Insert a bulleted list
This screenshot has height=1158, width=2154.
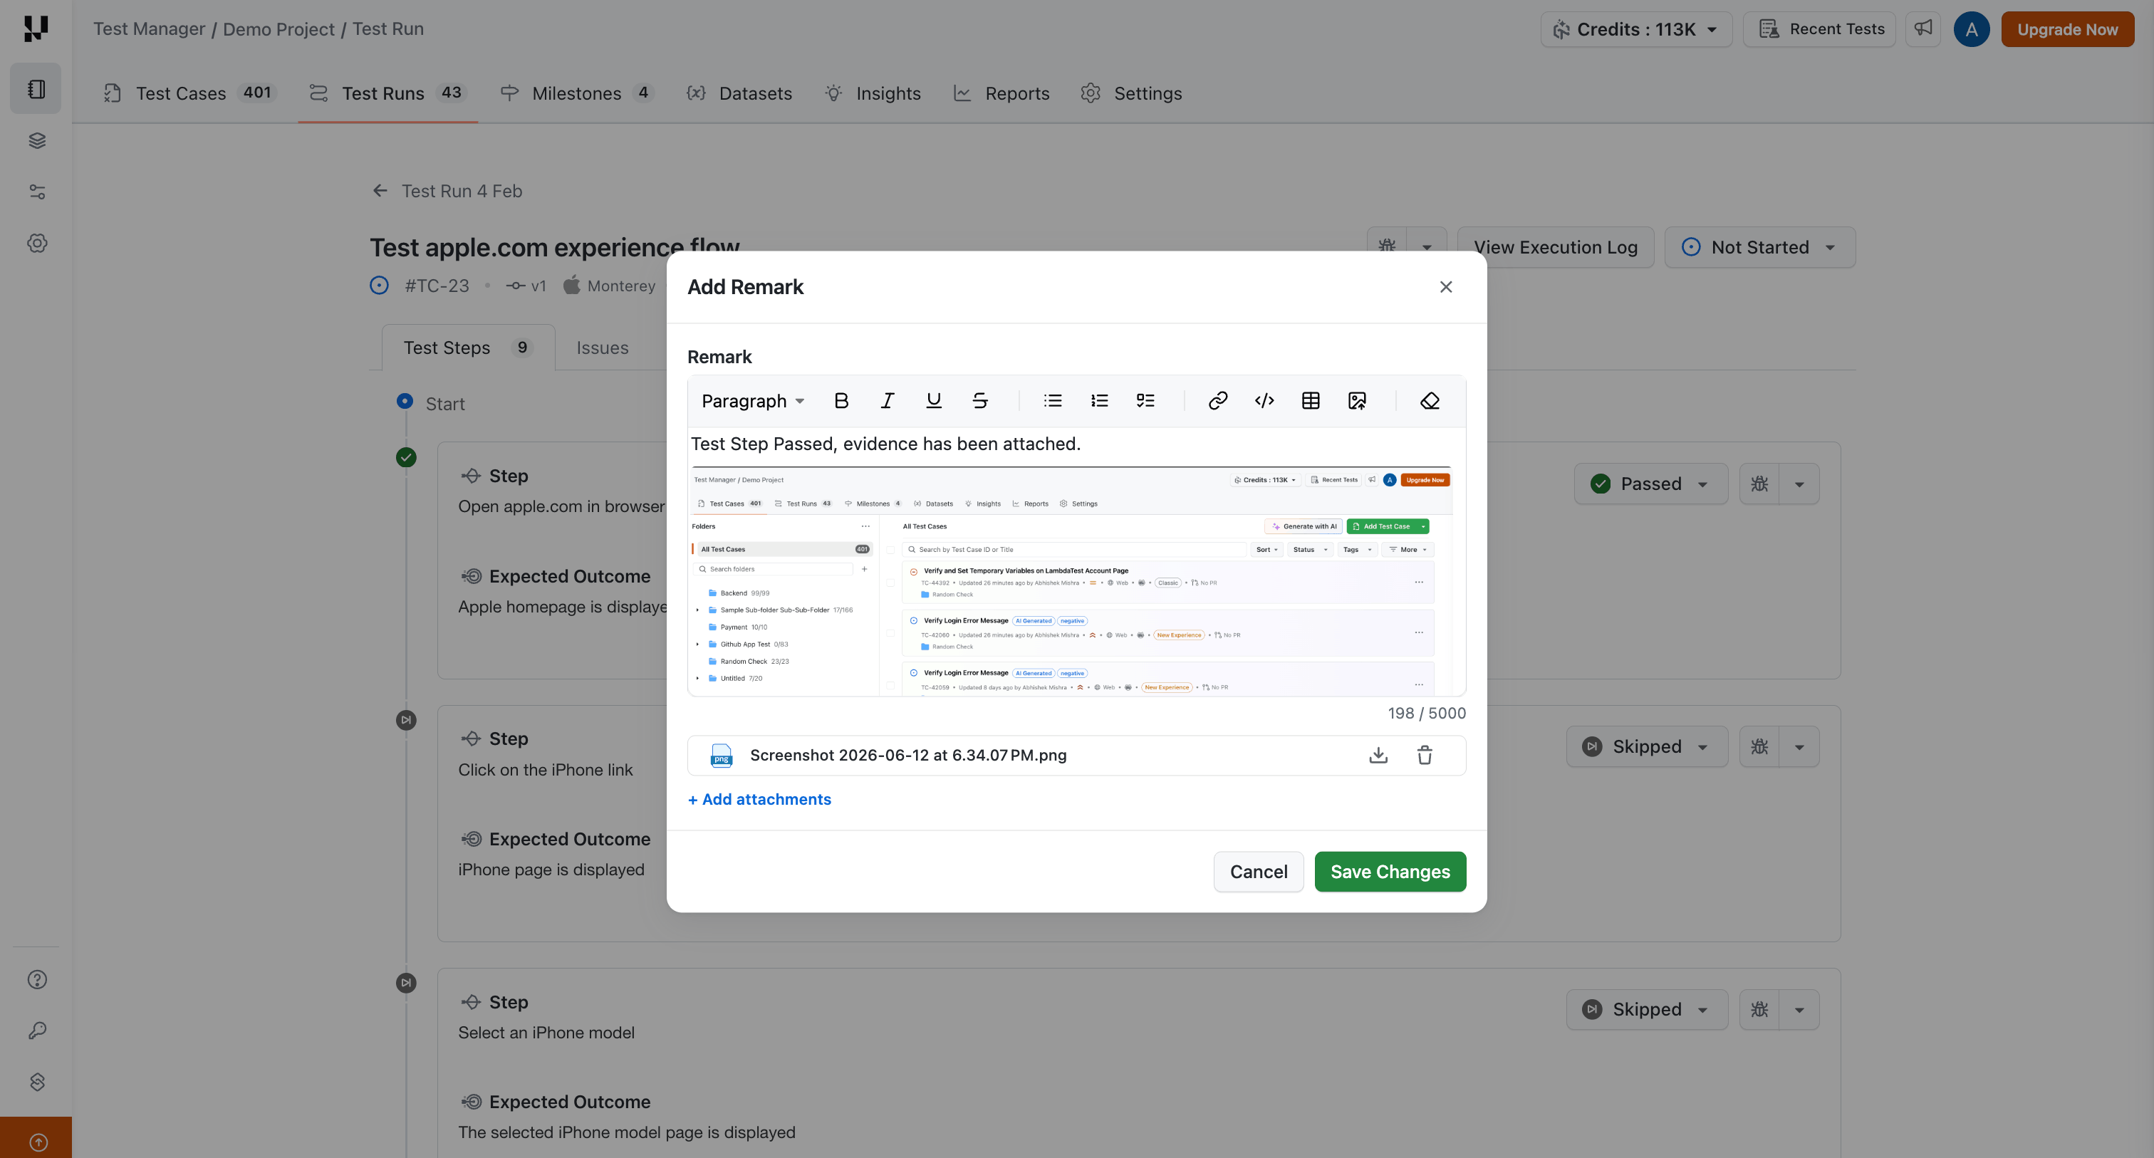pos(1053,400)
